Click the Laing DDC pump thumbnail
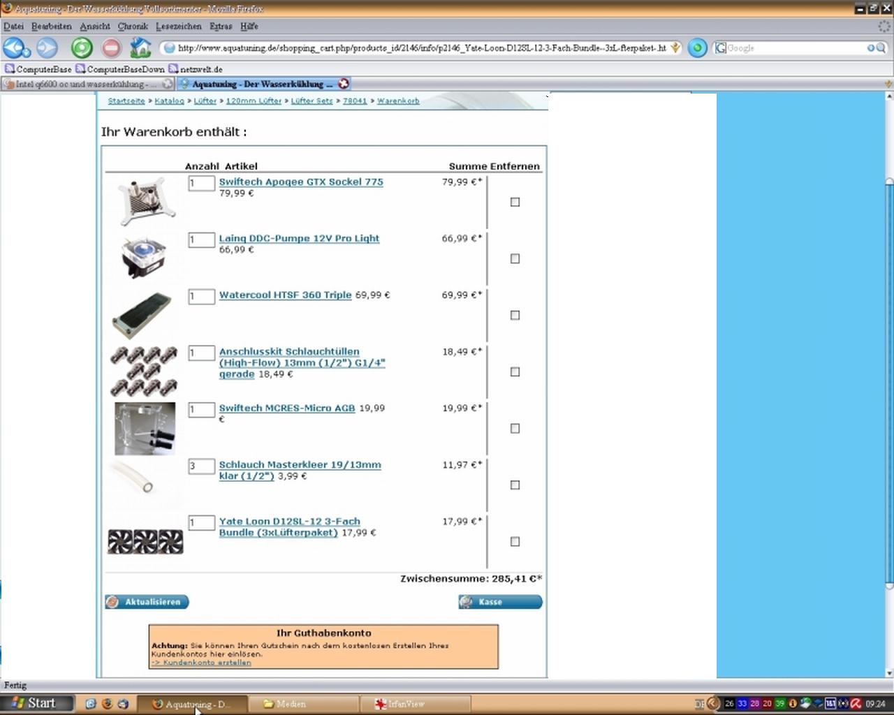 coord(145,257)
